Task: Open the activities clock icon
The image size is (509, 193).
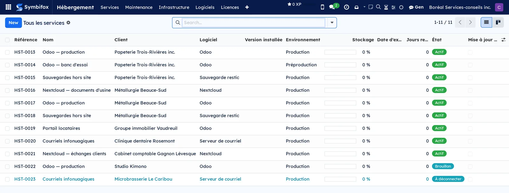Action: (346, 7)
